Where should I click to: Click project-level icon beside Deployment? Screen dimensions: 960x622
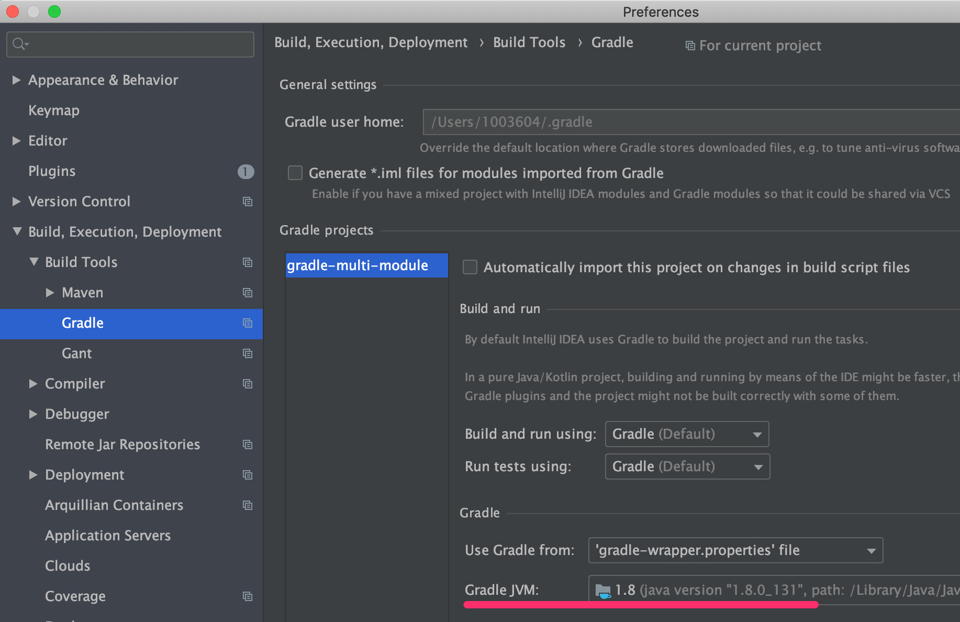[248, 475]
